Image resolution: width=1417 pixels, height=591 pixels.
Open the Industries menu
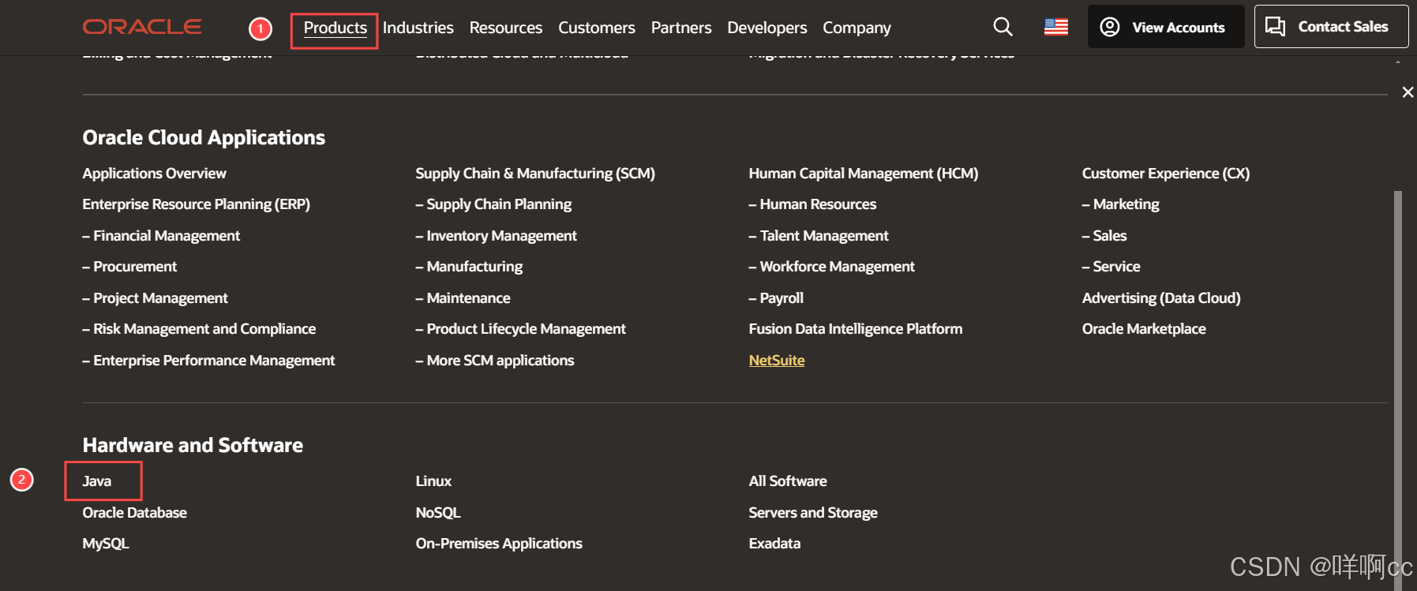click(418, 28)
